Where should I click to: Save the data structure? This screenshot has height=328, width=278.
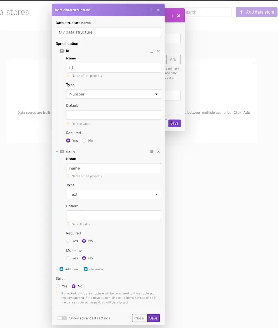[153, 318]
